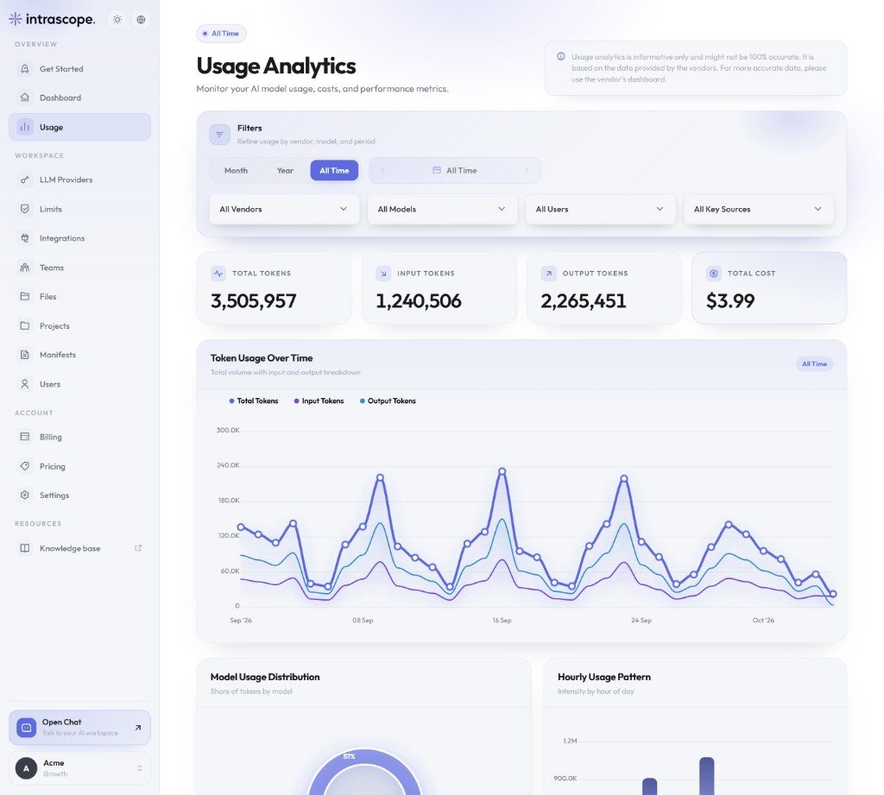Open the All Key Sources dropdown
The height and width of the screenshot is (795, 884).
[758, 209]
